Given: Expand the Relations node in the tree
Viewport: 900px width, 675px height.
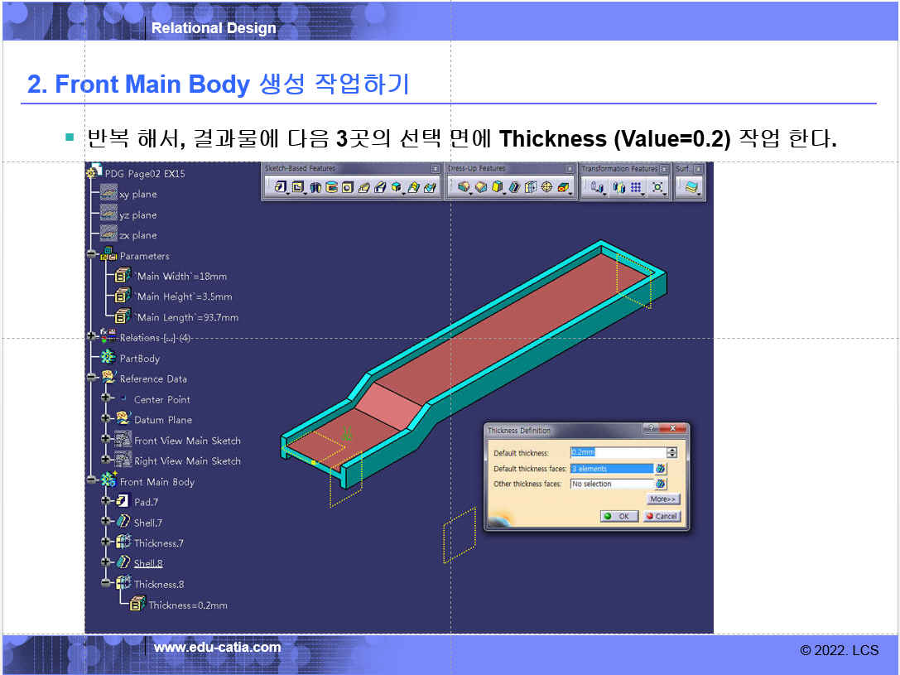Looking at the screenshot, I should coord(91,337).
